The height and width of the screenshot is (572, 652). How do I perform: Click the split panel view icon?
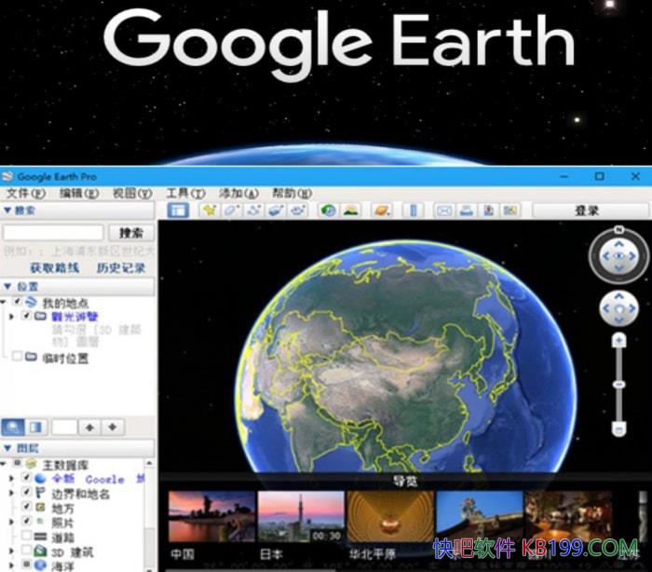pos(35,428)
